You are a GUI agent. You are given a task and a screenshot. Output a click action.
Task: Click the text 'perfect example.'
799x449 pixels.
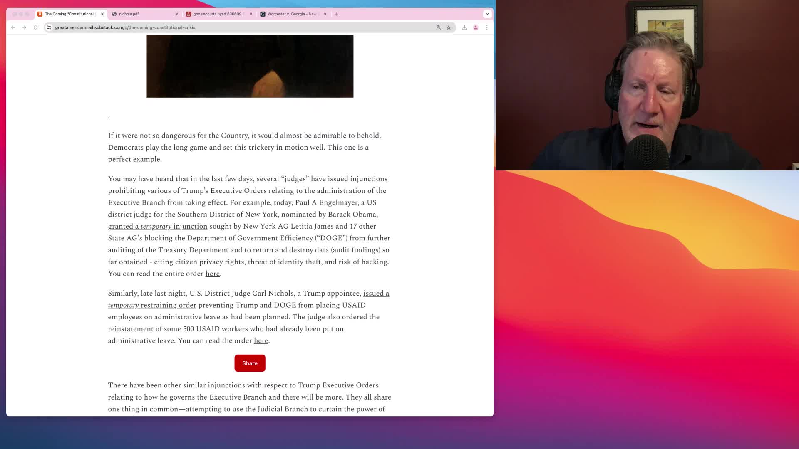click(x=135, y=159)
